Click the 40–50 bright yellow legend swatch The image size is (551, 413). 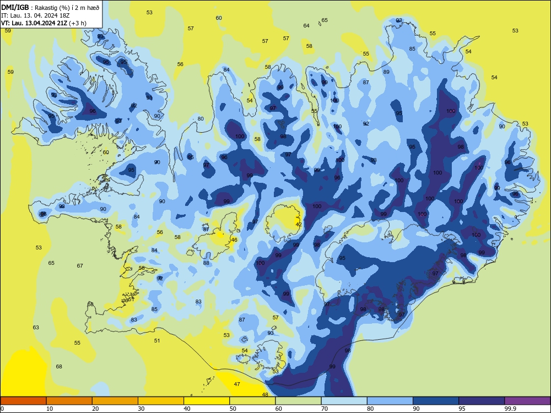click(207, 401)
